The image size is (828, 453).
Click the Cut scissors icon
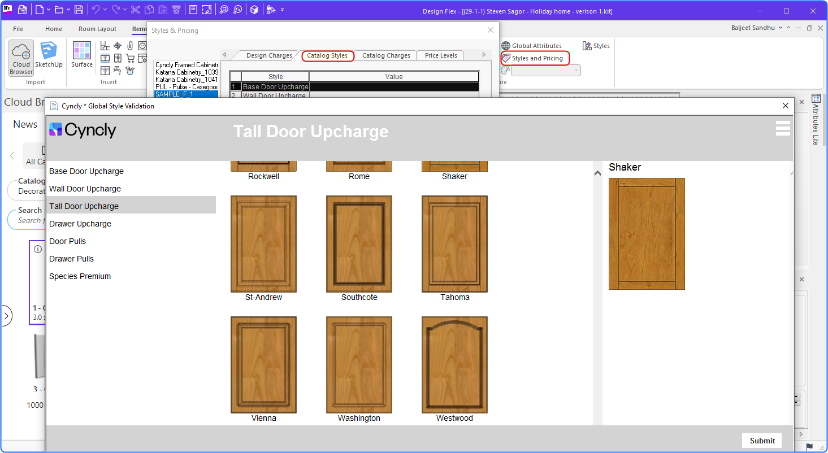tap(135, 10)
